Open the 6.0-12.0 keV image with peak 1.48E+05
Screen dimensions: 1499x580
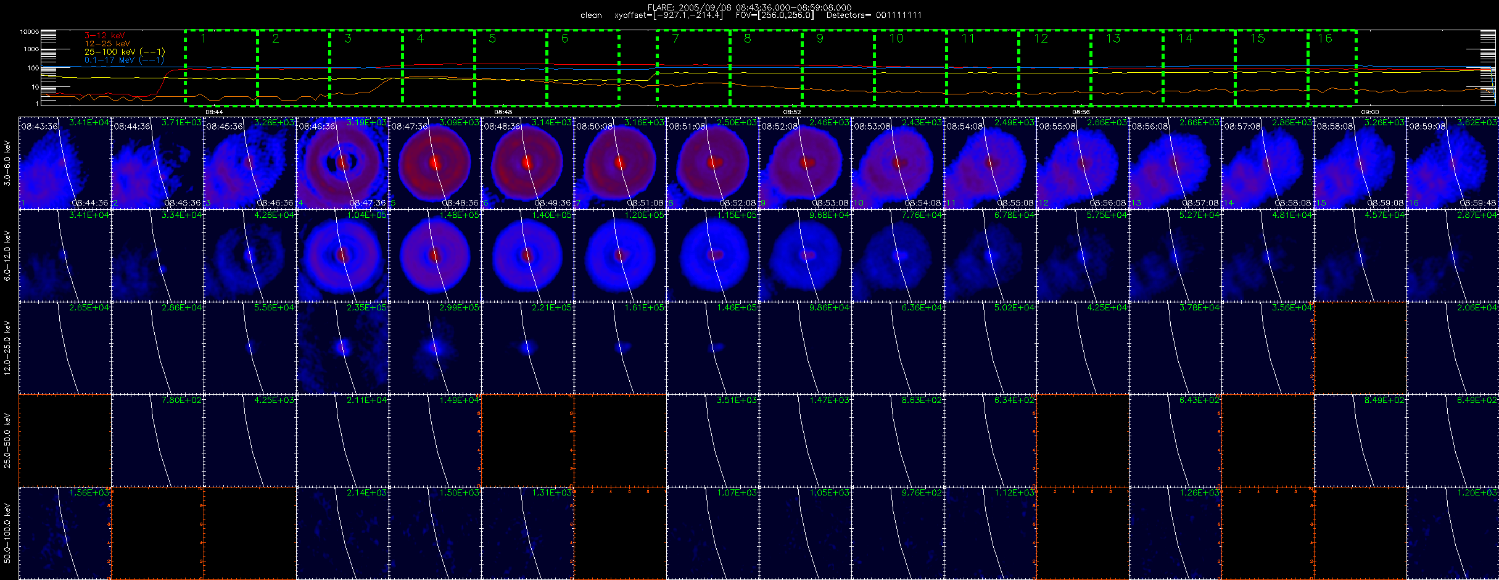[x=435, y=255]
